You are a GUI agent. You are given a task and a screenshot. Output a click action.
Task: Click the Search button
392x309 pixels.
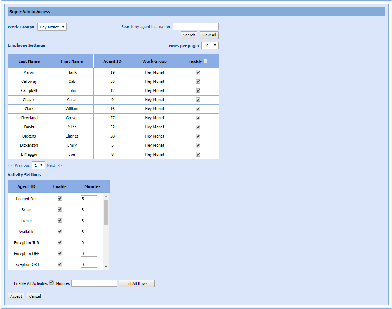click(x=189, y=35)
